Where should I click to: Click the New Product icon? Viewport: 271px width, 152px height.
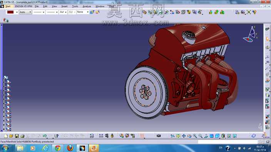(150, 12)
